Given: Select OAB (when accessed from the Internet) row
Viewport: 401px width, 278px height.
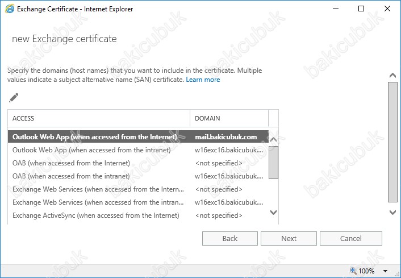Looking at the screenshot, I should [x=138, y=163].
